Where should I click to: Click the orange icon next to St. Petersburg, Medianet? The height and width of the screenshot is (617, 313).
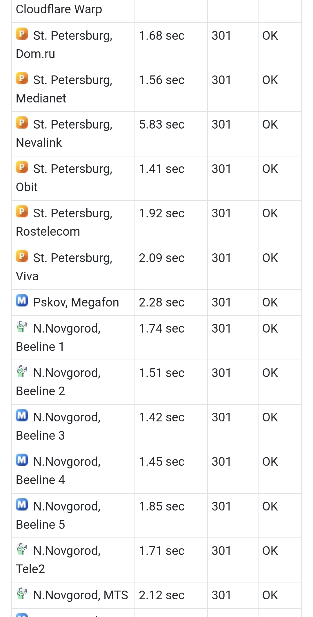point(22,78)
